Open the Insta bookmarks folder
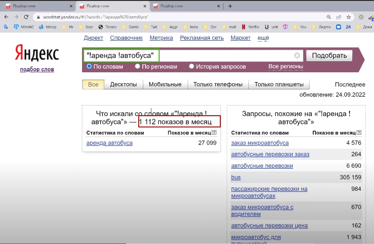Viewport: 374px width, 244px height. click(190, 27)
